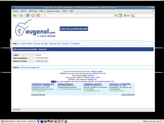
Task: Click the page icon in the address bar
Action: point(43,16)
